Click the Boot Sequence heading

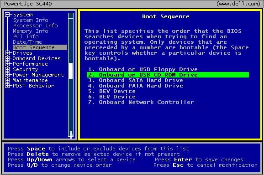pos(166,16)
